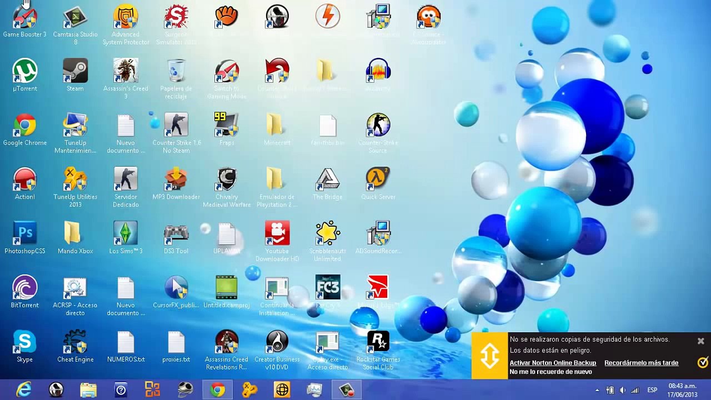This screenshot has width=711, height=400.
Task: Open File Explorer from the taskbar
Action: point(88,390)
